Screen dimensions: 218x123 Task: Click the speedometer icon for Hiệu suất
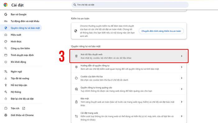coord(6,35)
